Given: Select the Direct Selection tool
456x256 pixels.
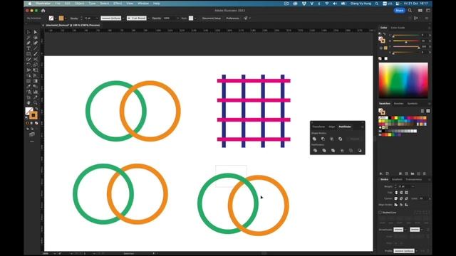Looking at the screenshot, I should click(x=35, y=32).
